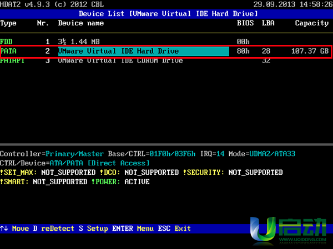Click the Device List title bar

coord(167,14)
